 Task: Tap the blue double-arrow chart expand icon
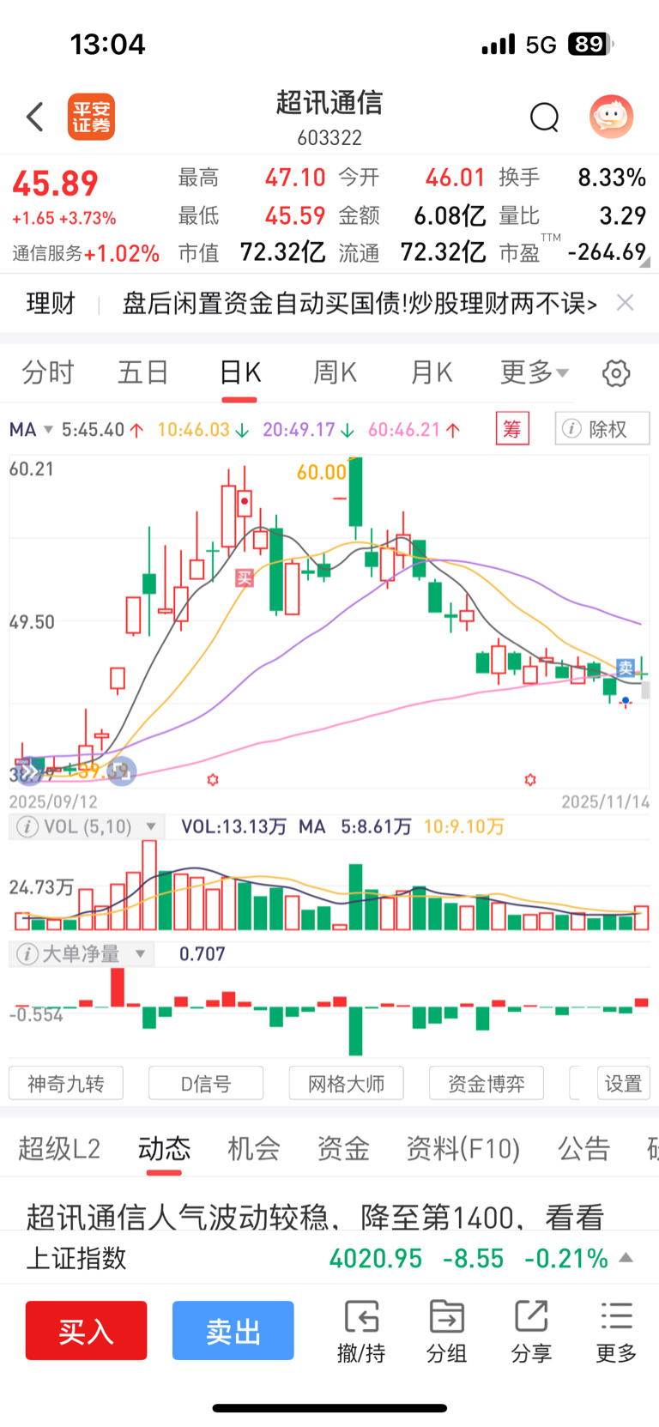pos(29,772)
